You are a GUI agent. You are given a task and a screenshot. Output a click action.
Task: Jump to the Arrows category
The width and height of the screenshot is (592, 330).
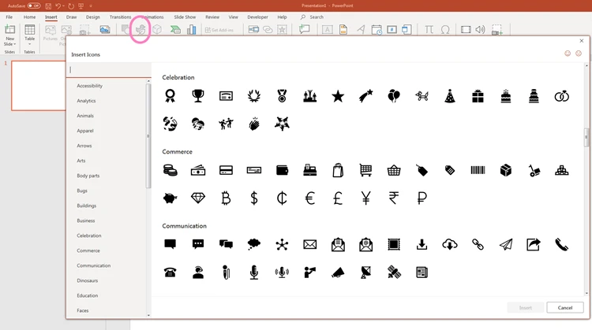coord(84,146)
